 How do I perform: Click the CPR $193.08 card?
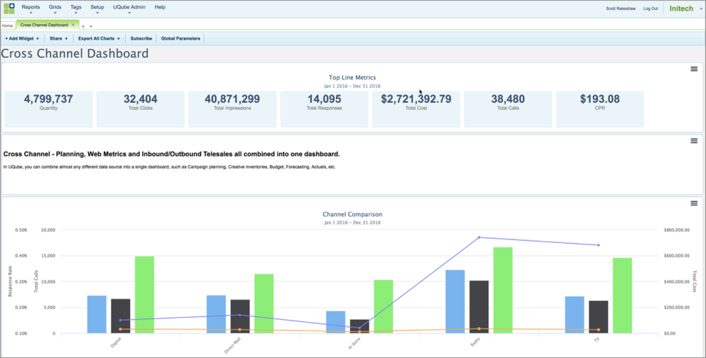click(x=599, y=109)
